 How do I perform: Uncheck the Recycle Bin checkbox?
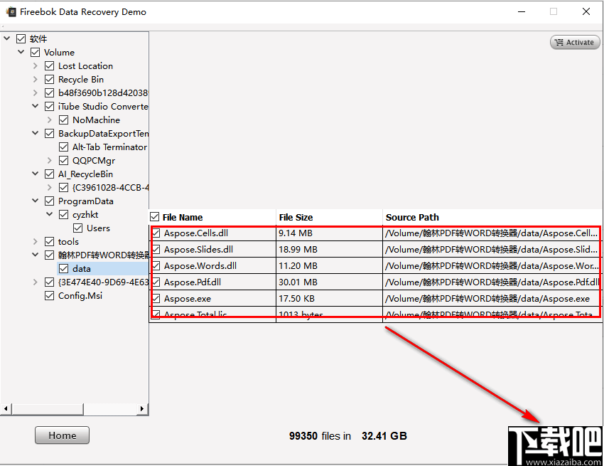(49, 79)
